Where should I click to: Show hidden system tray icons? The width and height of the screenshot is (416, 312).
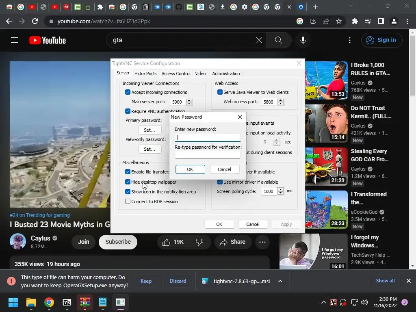pyautogui.click(x=324, y=302)
